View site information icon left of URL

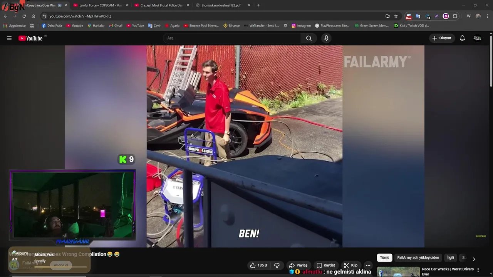[44, 16]
